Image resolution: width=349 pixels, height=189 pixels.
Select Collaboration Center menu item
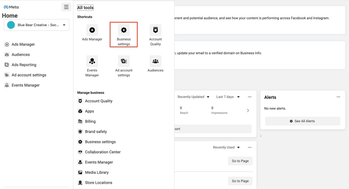(103, 152)
